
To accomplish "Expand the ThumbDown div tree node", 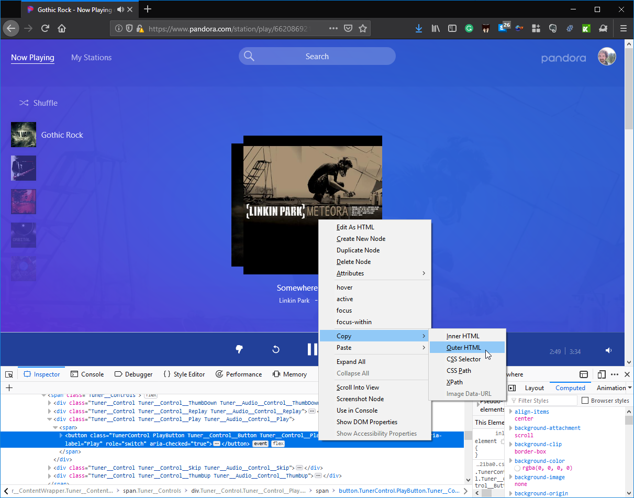I will coord(50,403).
